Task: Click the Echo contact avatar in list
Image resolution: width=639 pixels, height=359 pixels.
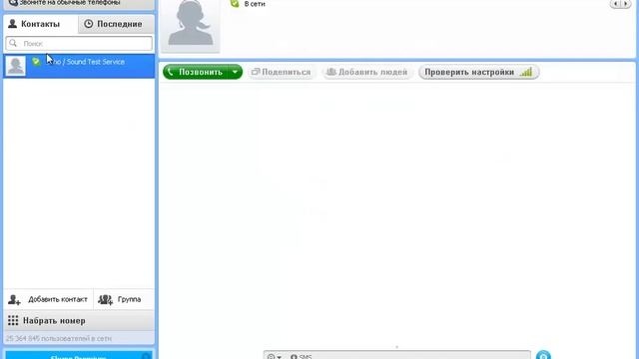Action: click(16, 66)
